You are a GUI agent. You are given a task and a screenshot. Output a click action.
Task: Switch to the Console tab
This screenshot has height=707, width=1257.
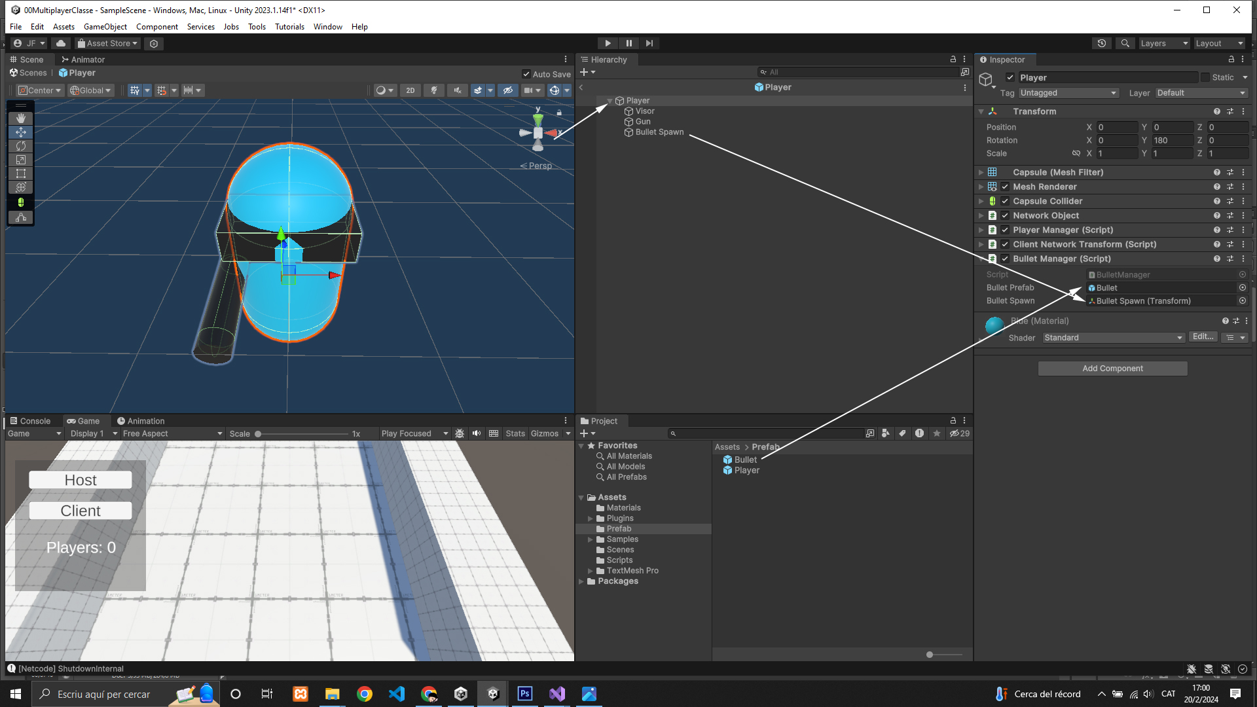click(x=31, y=421)
